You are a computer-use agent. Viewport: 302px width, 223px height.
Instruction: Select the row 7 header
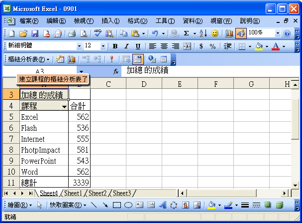click(11, 139)
